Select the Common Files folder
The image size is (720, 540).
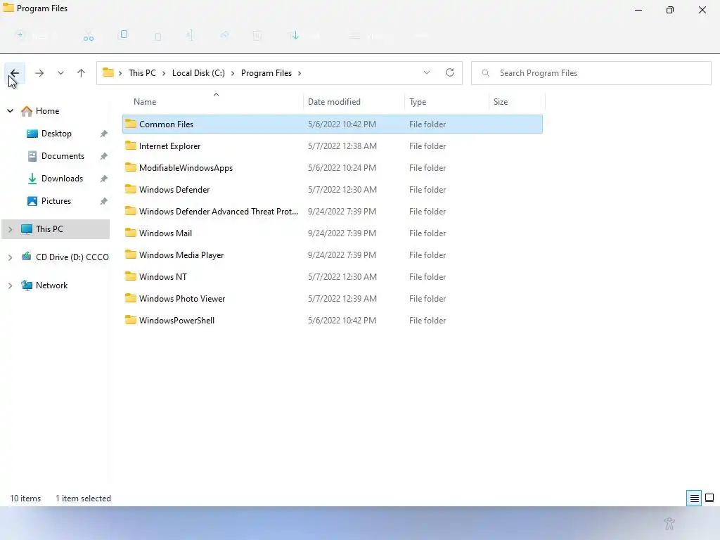[x=333, y=124]
